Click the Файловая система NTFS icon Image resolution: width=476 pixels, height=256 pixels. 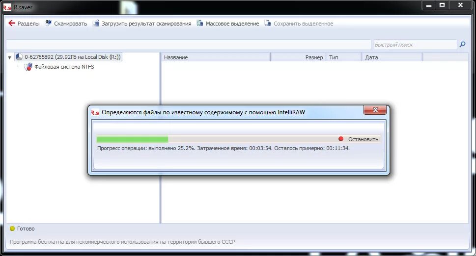[28, 67]
